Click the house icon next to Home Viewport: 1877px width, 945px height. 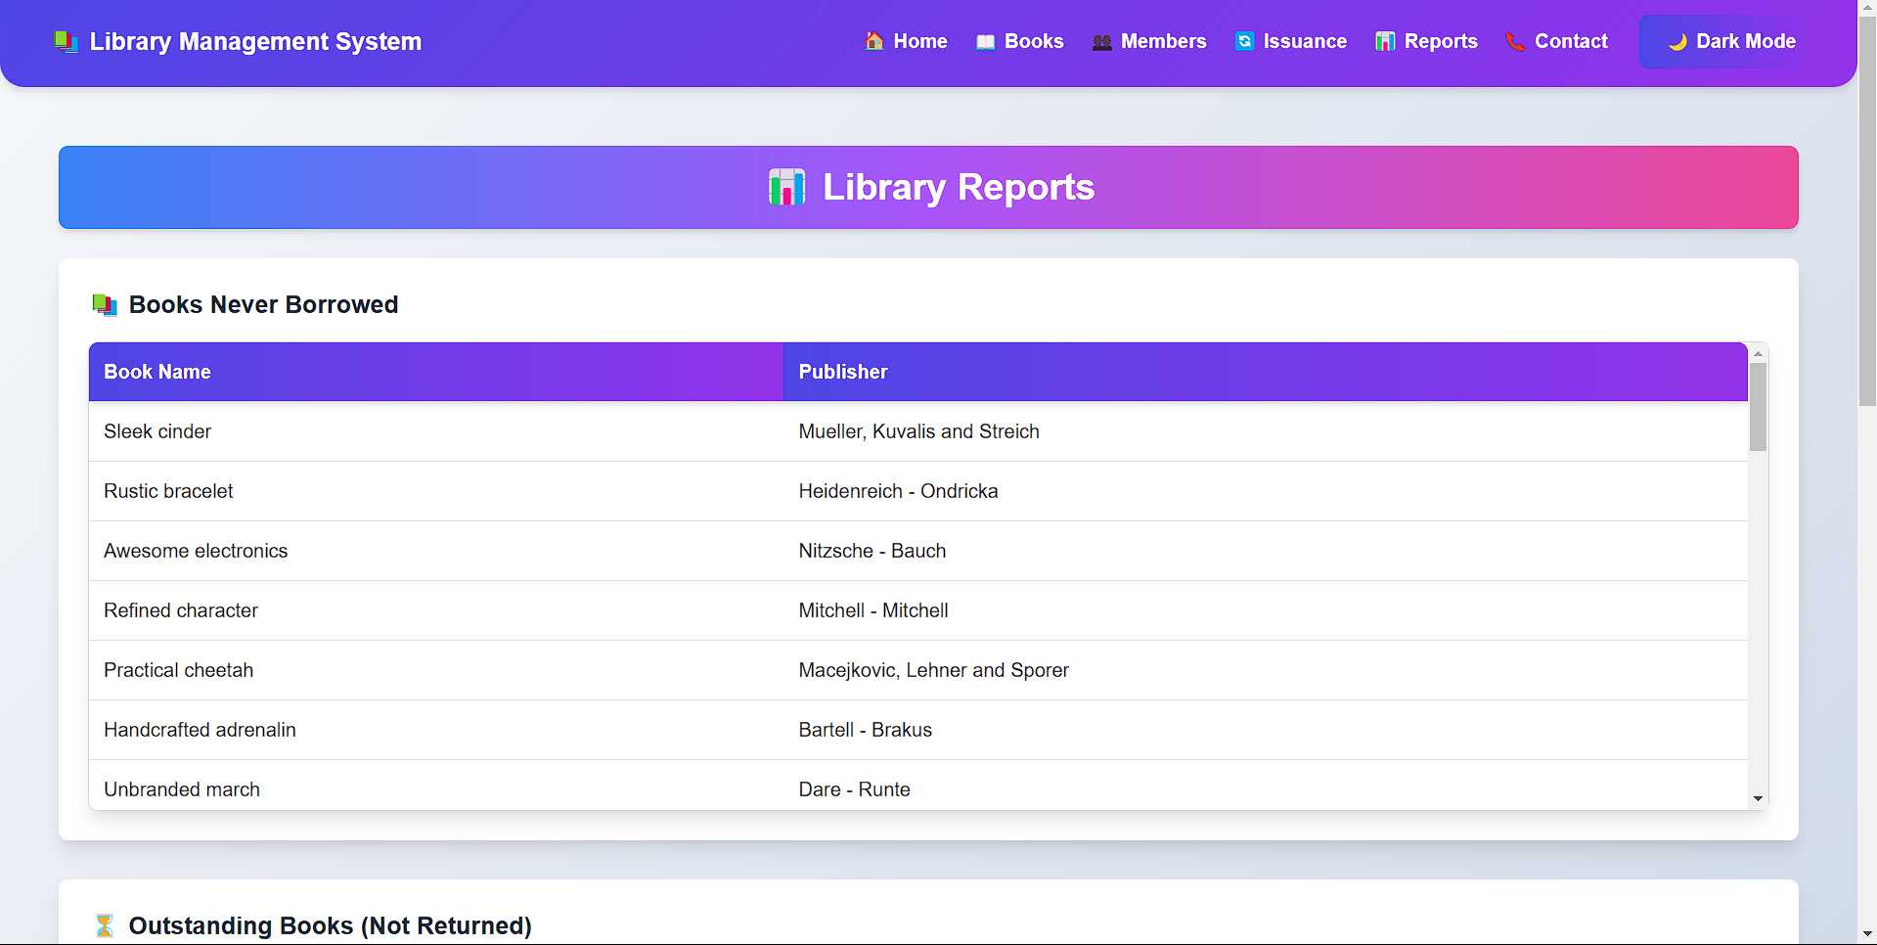(874, 41)
